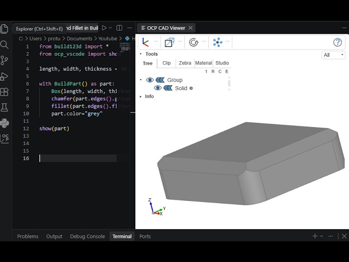This screenshot has width=349, height=262.
Task: Toggle Group mesh edges visibility
Action: click(x=160, y=80)
